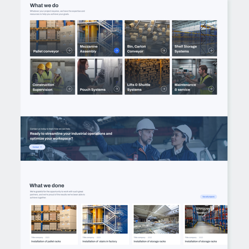The height and width of the screenshot is (249, 249).
Task: Click the Maintenance & service card title
Action: coord(185,87)
